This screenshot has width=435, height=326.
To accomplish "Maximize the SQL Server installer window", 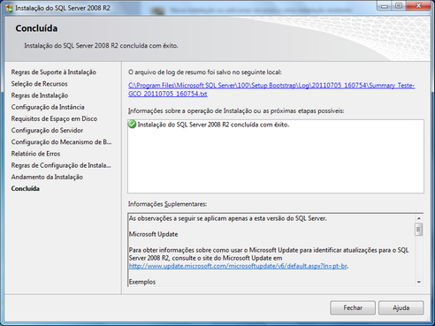I will click(x=399, y=6).
